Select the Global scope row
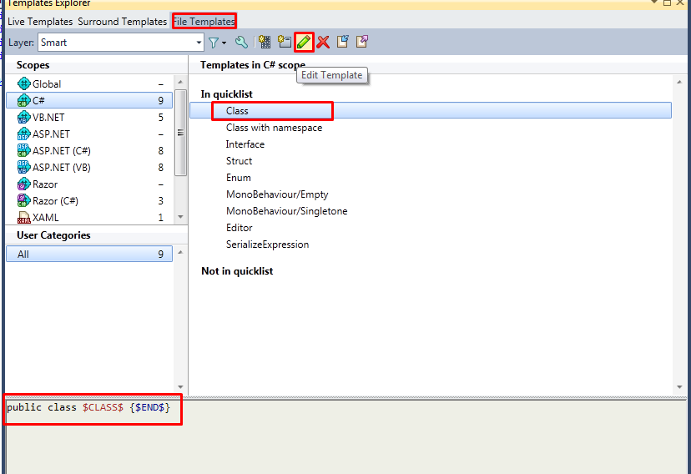The height and width of the screenshot is (474, 691). point(89,83)
